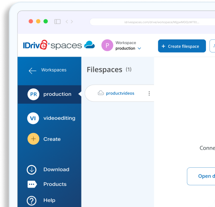
Task: Toggle the browser sidebar icon
Action: tap(57, 21)
